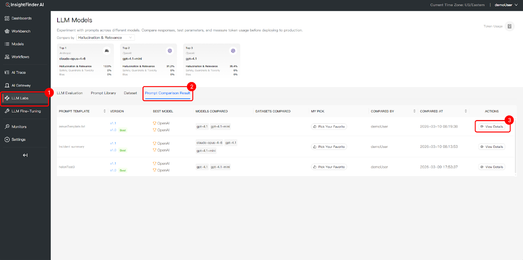The image size is (523, 260).
Task: Pick your favorite for Incident summary
Action: (329, 147)
